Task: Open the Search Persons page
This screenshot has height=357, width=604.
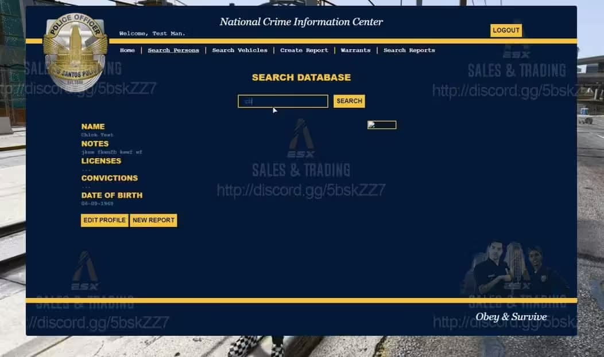Action: (173, 50)
